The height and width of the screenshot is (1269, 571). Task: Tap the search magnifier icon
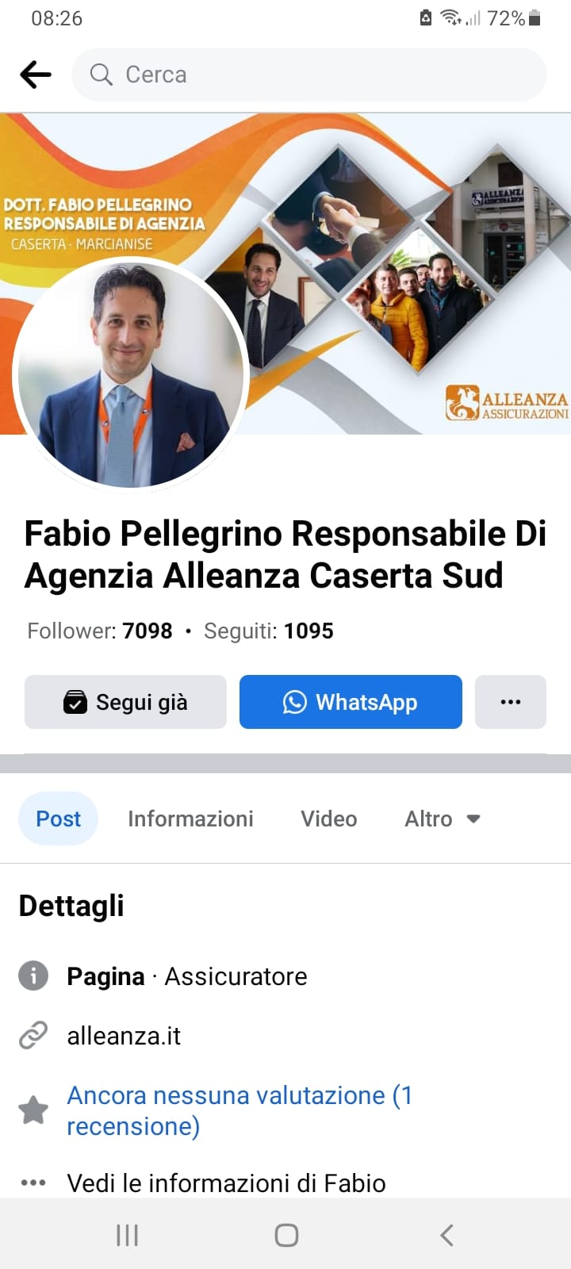(x=101, y=75)
